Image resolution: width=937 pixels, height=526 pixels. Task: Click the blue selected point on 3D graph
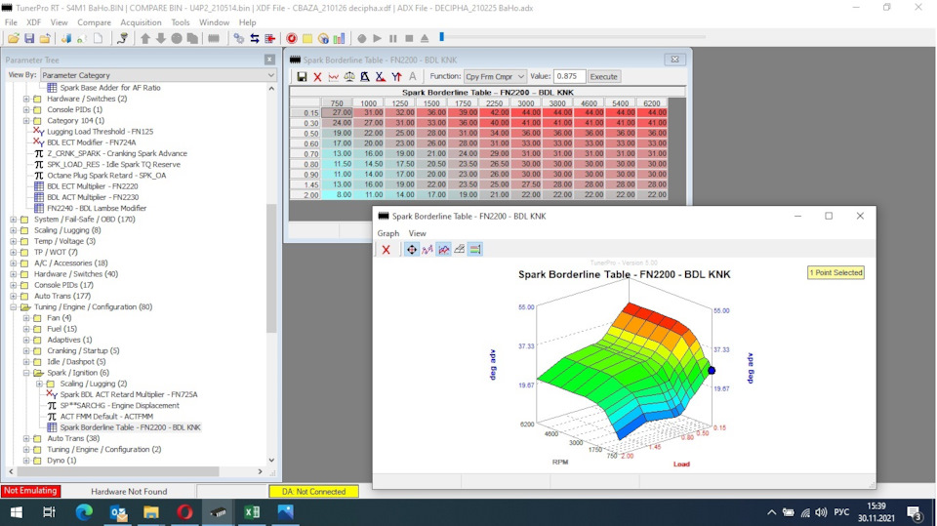click(x=712, y=371)
